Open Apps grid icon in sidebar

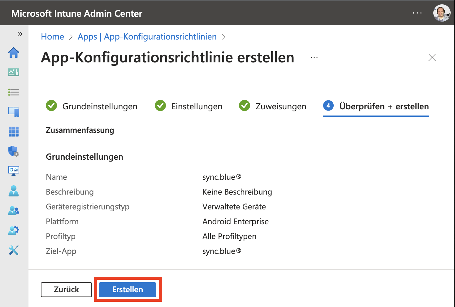(14, 132)
